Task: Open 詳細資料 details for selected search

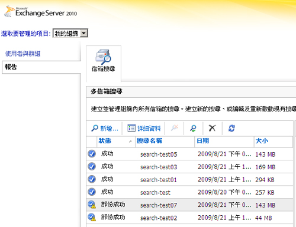Action: (x=144, y=129)
